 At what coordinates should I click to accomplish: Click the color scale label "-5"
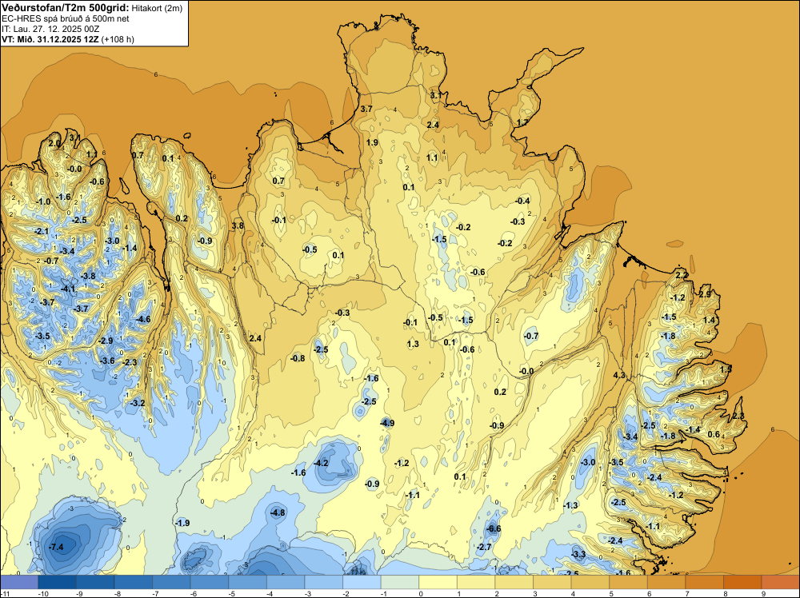pyautogui.click(x=233, y=594)
